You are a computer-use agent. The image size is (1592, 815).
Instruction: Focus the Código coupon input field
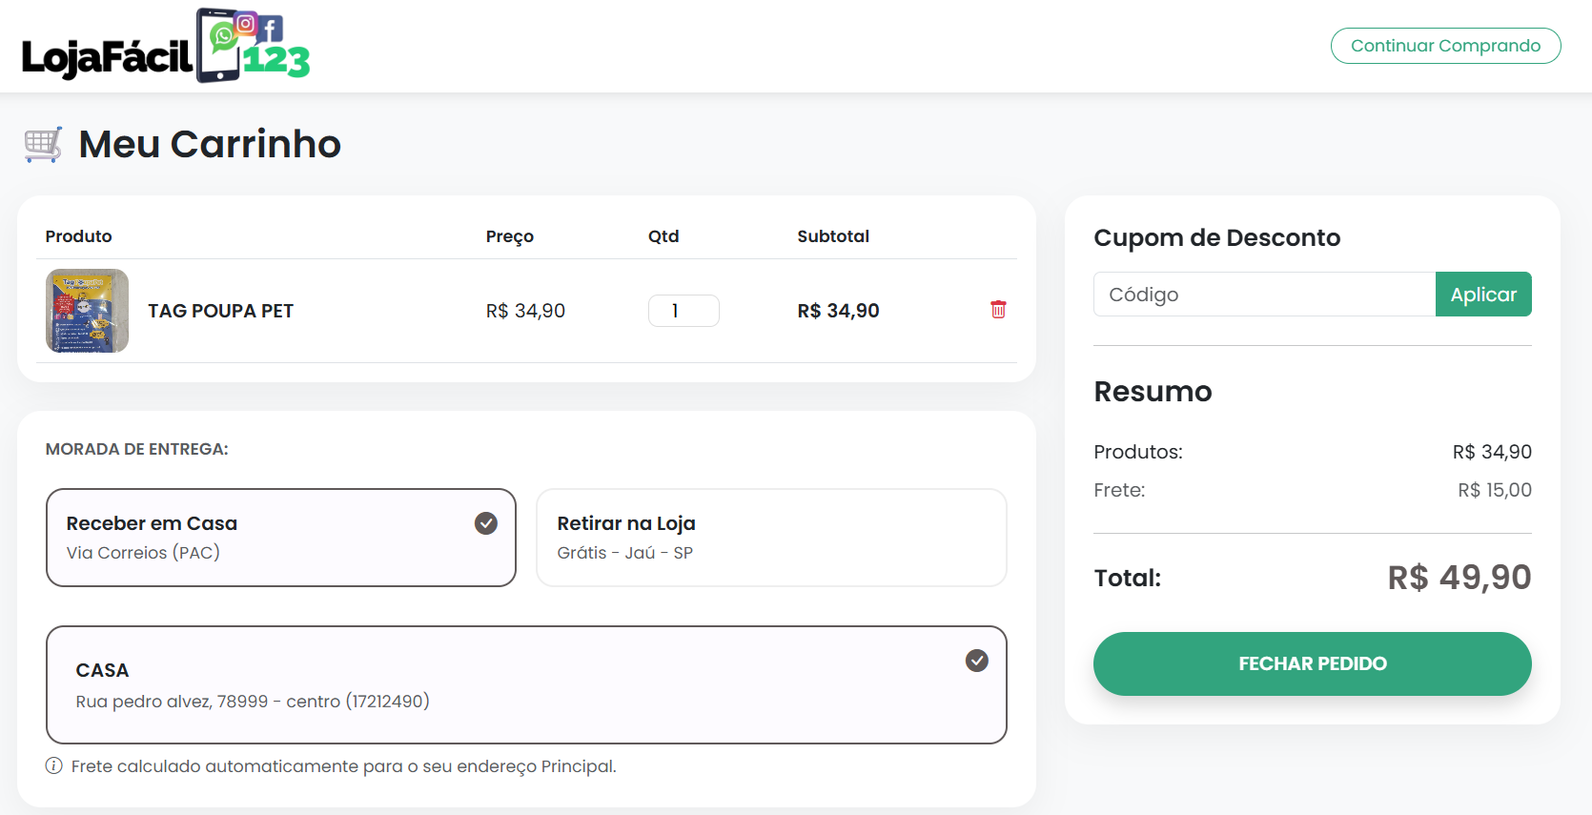click(x=1263, y=295)
